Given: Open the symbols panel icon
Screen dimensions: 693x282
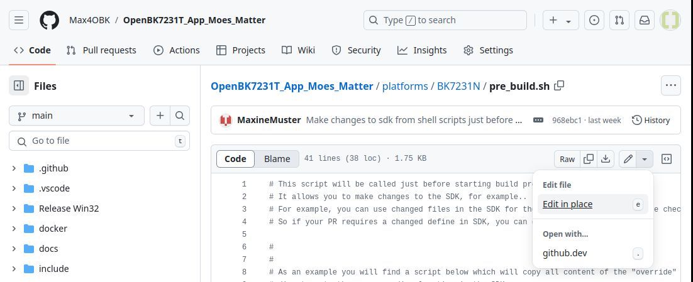Looking at the screenshot, I should click(667, 159).
